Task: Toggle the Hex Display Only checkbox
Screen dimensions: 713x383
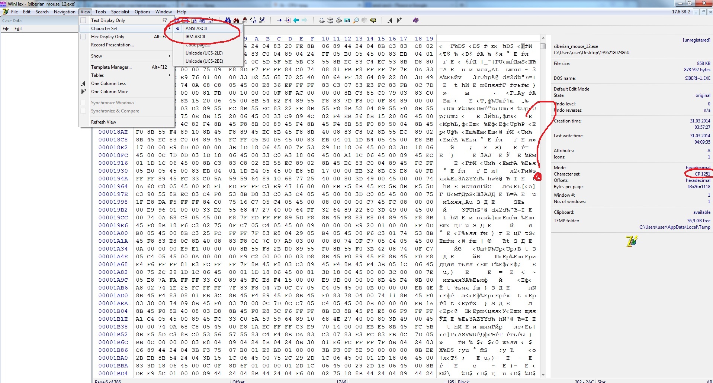Action: click(83, 37)
